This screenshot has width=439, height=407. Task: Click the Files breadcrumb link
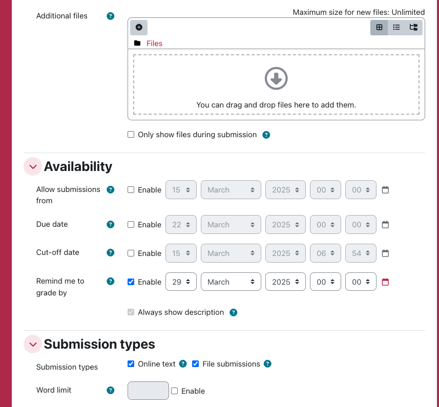(x=154, y=44)
